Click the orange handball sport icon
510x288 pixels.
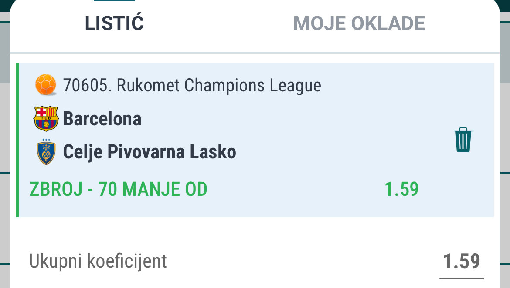pyautogui.click(x=45, y=85)
